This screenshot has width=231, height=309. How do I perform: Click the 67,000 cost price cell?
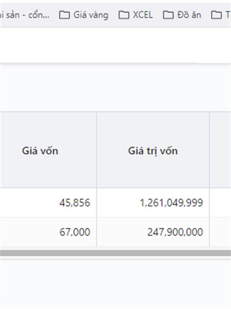click(x=75, y=232)
